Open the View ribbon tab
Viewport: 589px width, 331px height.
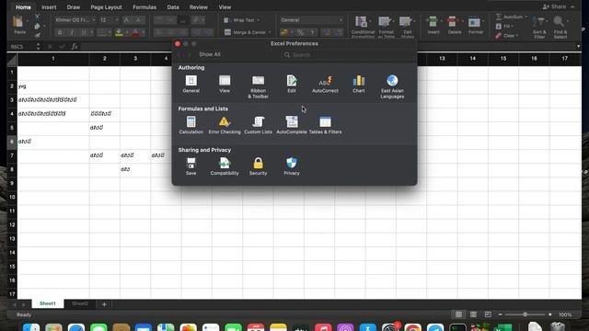pos(225,7)
